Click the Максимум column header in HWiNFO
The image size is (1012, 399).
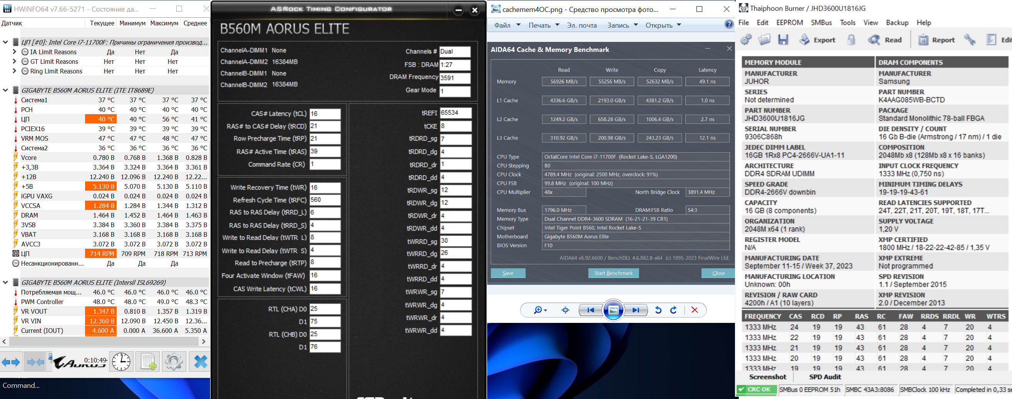pyautogui.click(x=164, y=23)
